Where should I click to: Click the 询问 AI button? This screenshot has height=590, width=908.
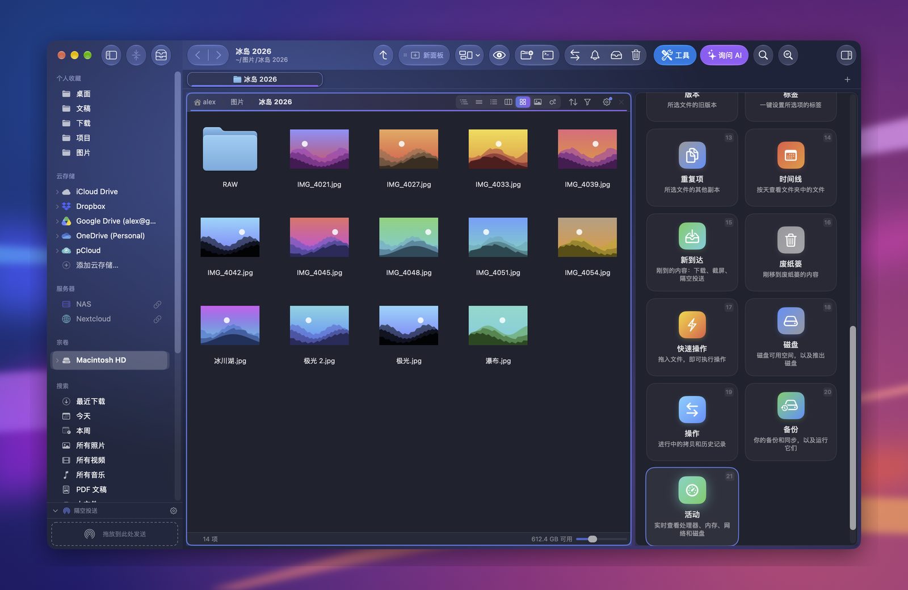click(x=724, y=55)
